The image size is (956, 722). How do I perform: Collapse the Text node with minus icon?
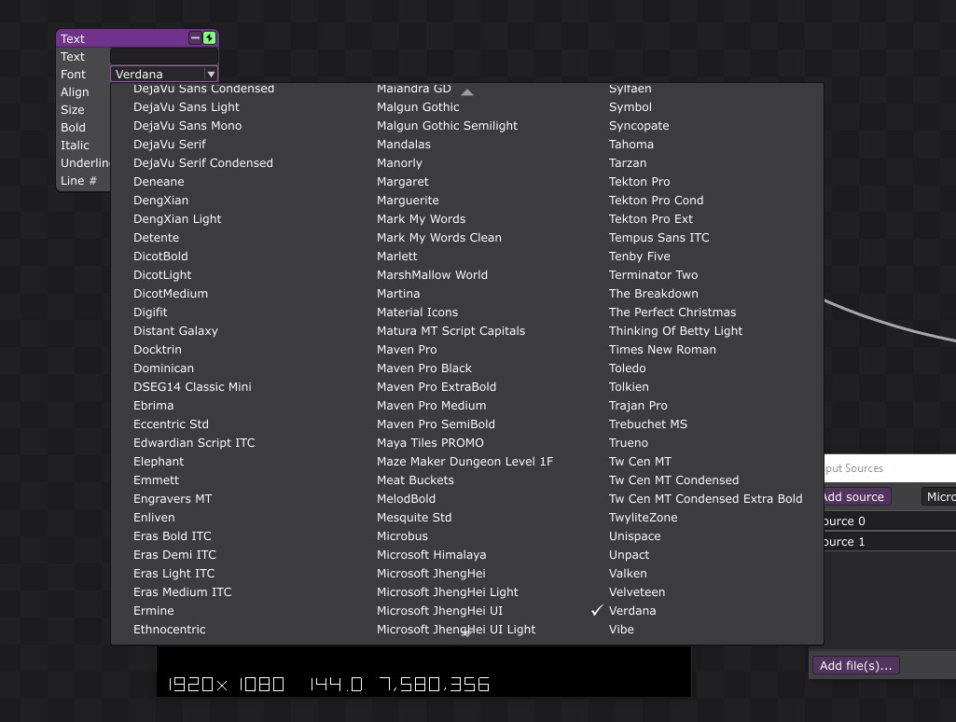tap(195, 38)
